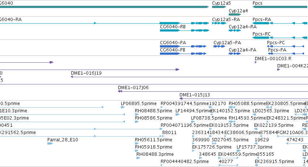Click the EK236915.5prime EST label
The image size is (308, 167).
(274, 162)
